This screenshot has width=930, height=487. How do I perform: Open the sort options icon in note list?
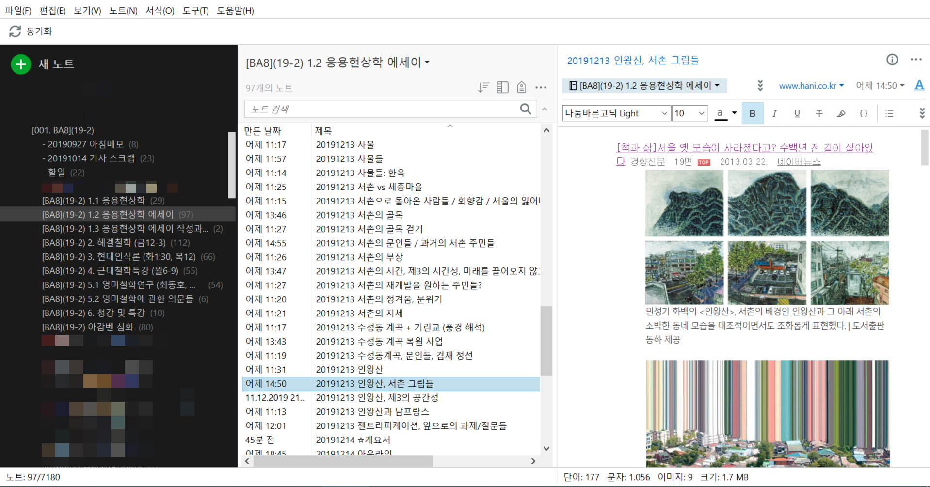[483, 87]
